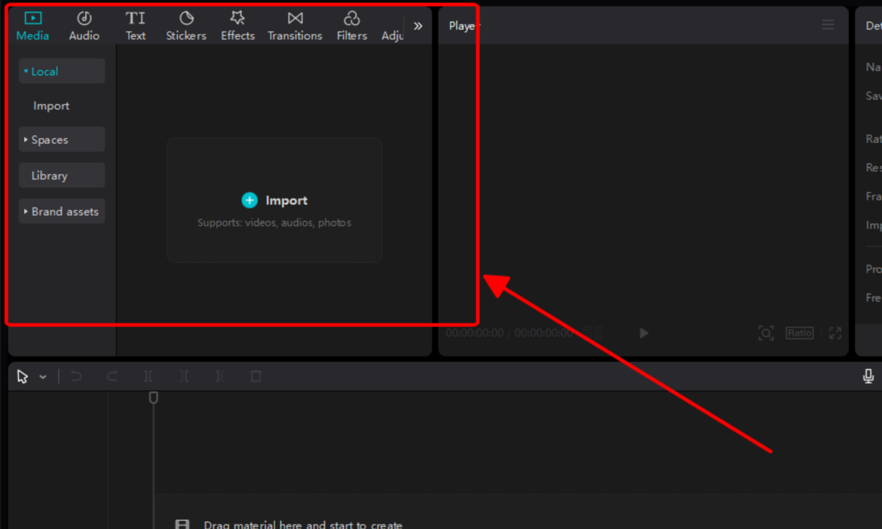Enter fullscreen player preview
Screen dimensions: 882x529
click(x=835, y=333)
